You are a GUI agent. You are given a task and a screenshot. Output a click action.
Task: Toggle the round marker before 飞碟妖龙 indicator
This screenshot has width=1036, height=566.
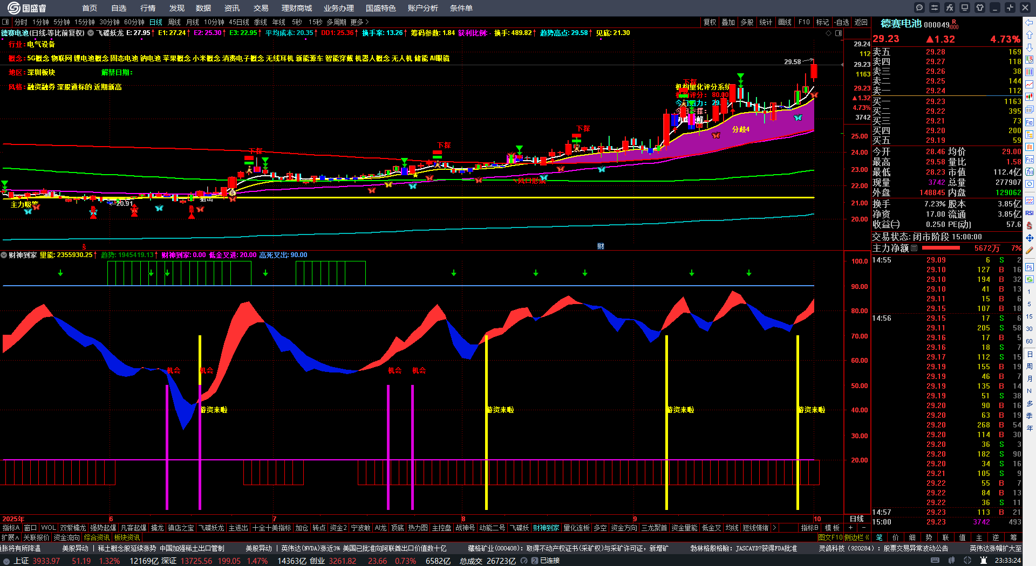point(91,33)
